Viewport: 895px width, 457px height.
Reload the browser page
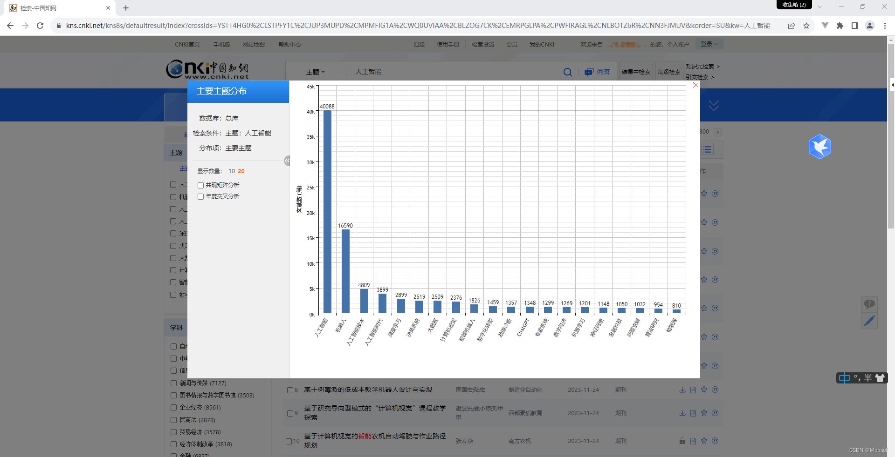click(40, 26)
